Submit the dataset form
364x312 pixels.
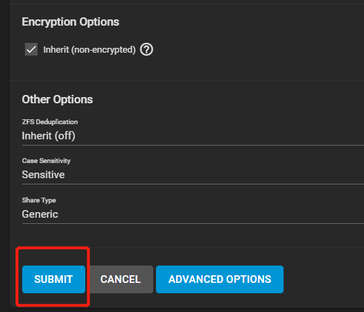click(x=53, y=279)
